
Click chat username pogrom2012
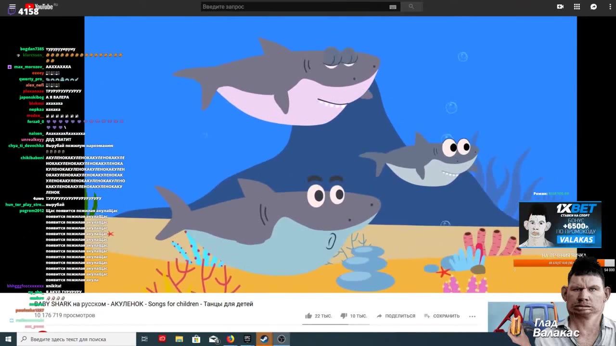tap(32, 210)
